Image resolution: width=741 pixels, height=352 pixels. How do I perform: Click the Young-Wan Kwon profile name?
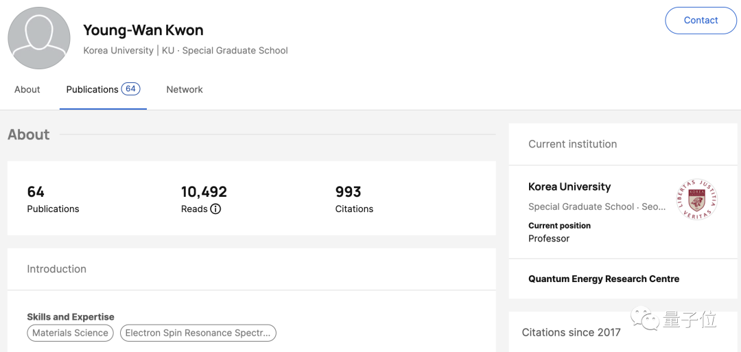pos(143,30)
